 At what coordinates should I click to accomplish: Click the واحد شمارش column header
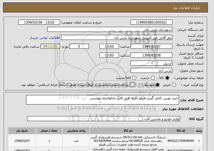click(76, 130)
